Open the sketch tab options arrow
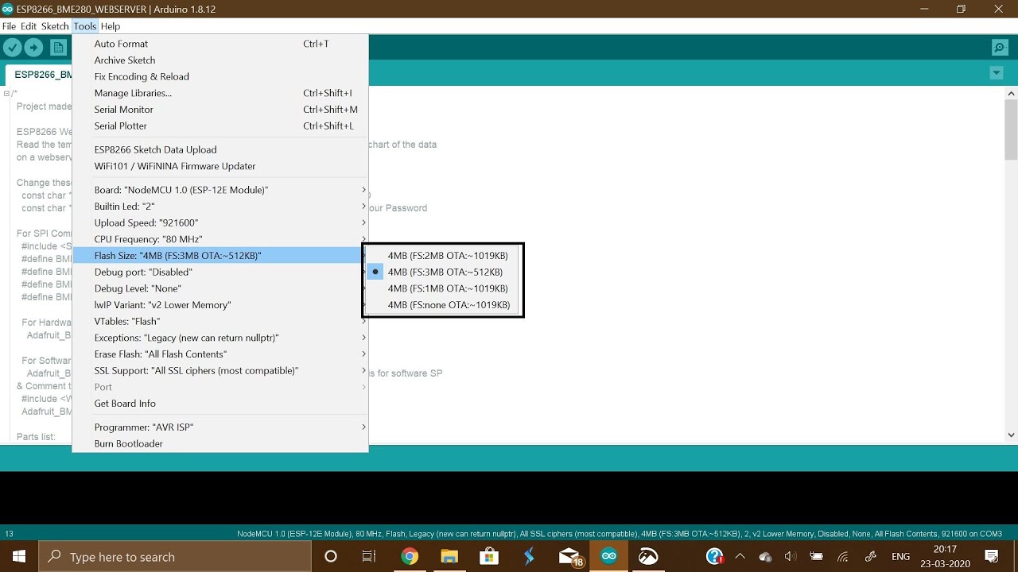This screenshot has width=1018, height=572. 997,73
